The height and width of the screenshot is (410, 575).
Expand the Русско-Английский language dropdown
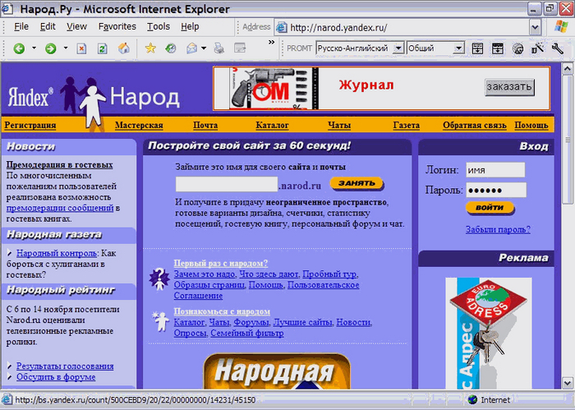pos(398,48)
